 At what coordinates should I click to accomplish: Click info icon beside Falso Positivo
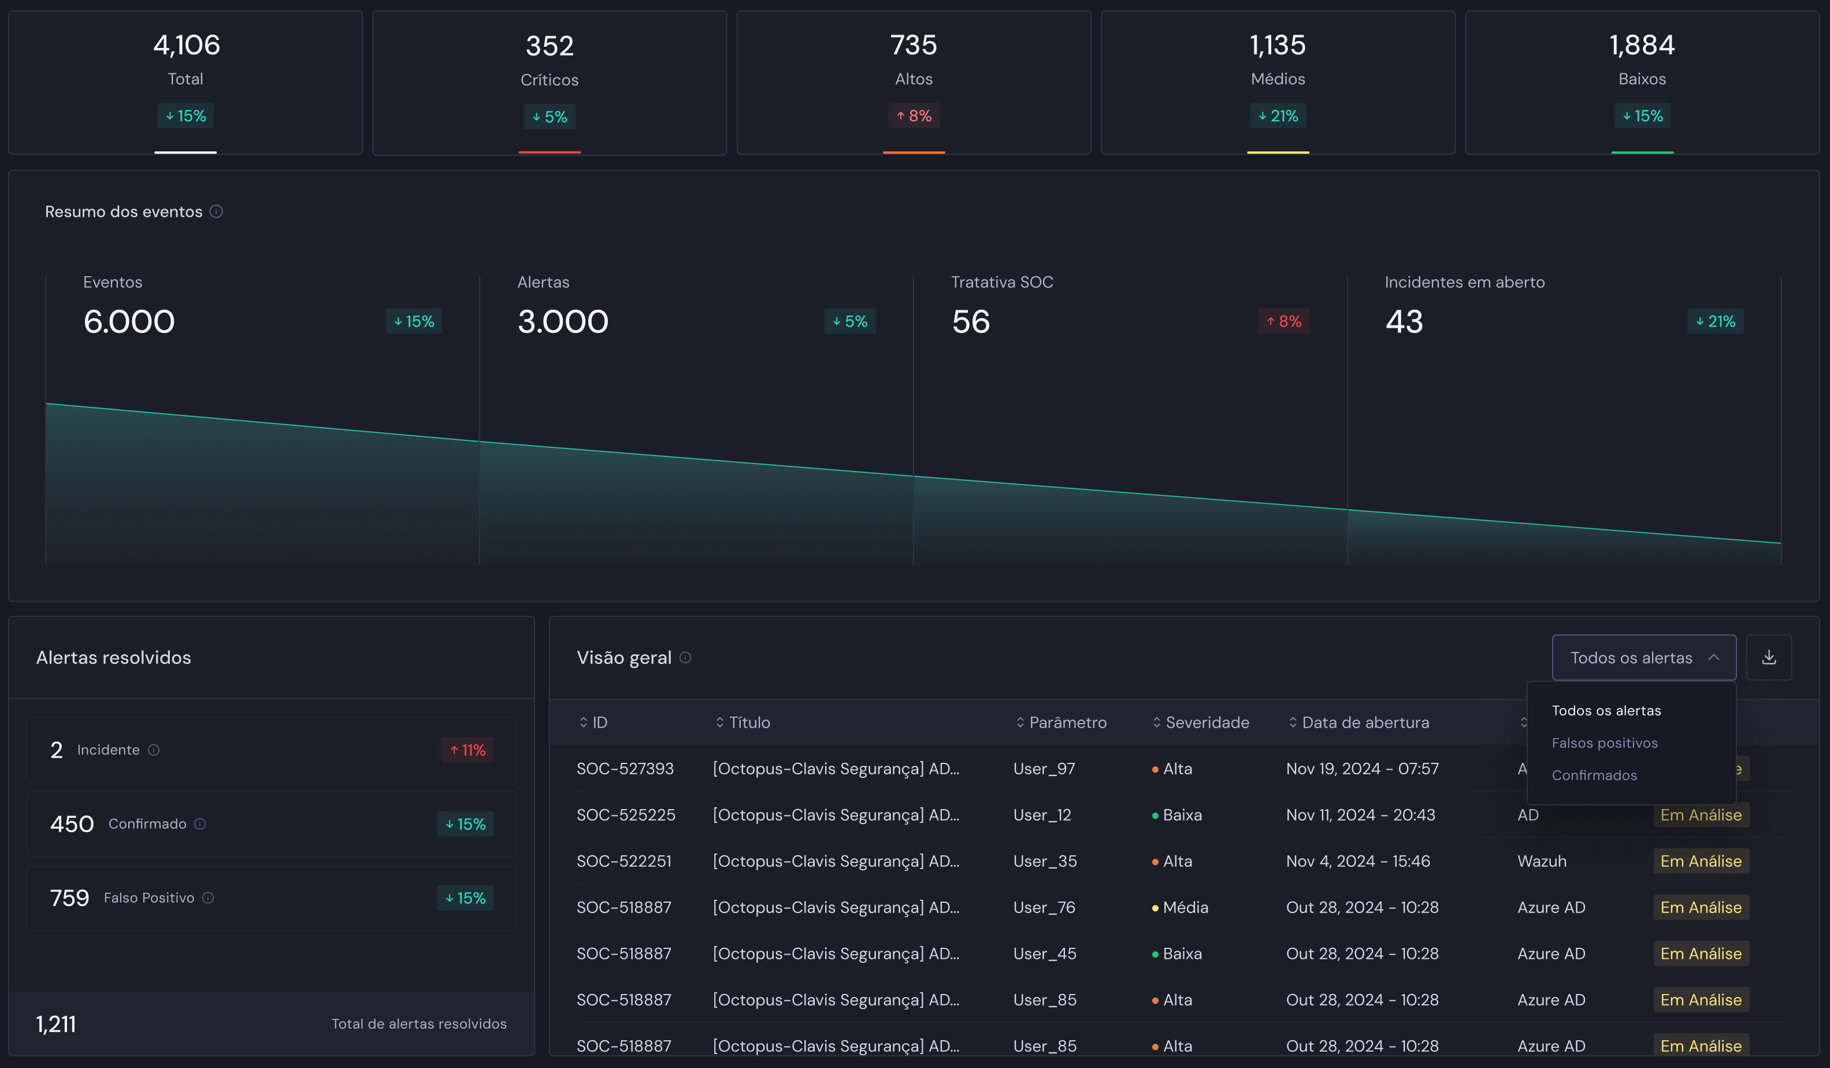pyautogui.click(x=207, y=898)
